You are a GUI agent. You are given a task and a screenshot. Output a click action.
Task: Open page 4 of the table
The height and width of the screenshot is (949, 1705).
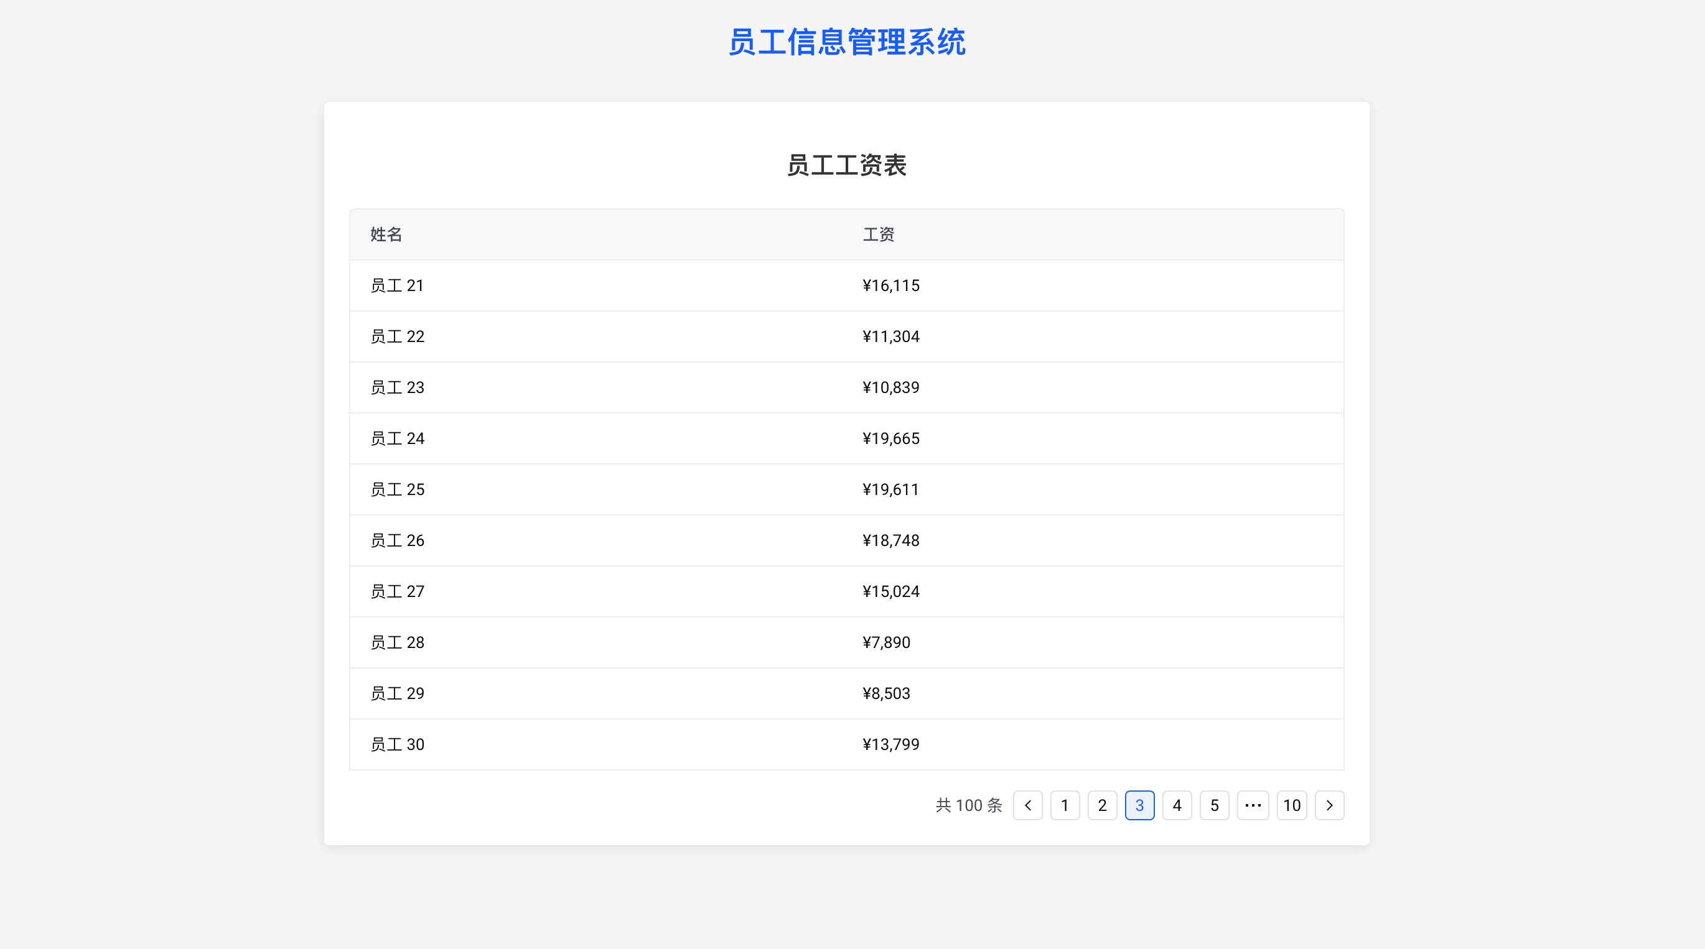(x=1177, y=805)
